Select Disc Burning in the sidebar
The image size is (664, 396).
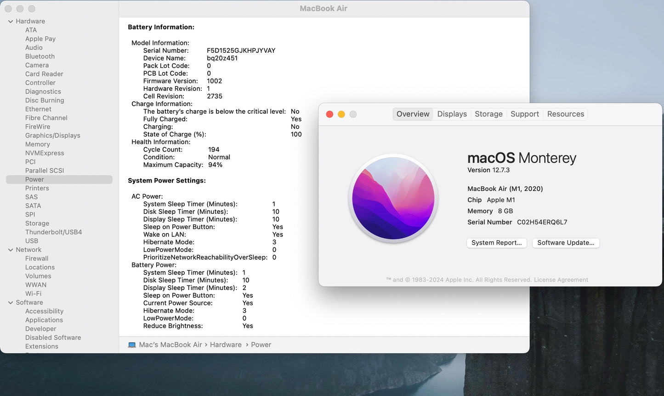click(45, 100)
